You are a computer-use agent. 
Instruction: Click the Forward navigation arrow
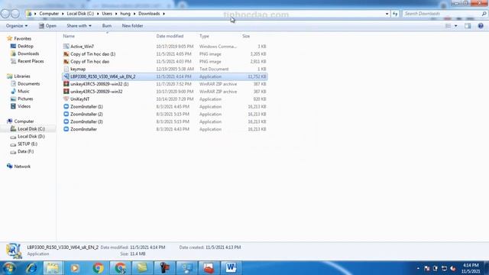pyautogui.click(x=15, y=14)
